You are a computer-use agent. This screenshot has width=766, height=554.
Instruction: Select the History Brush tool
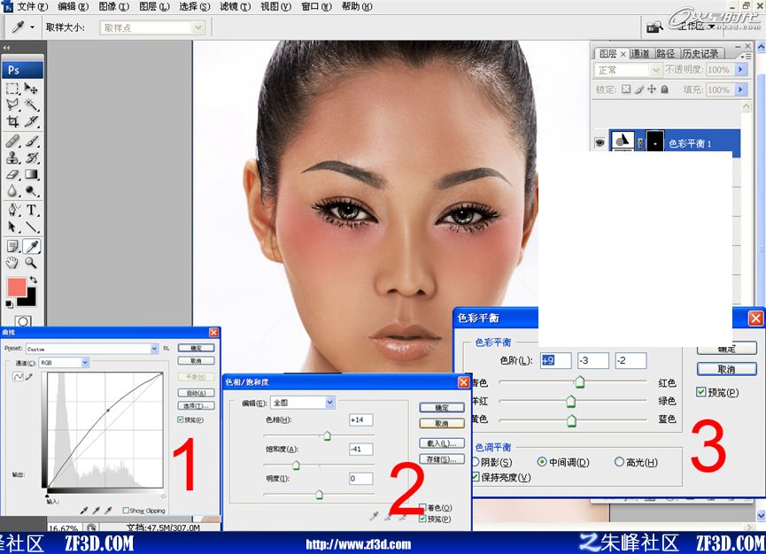pyautogui.click(x=31, y=158)
